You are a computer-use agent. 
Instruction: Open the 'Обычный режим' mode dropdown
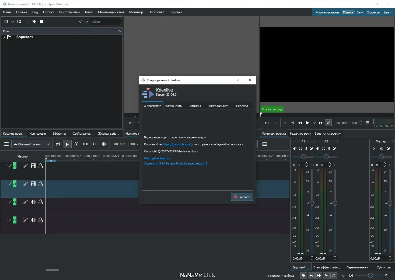click(x=31, y=144)
